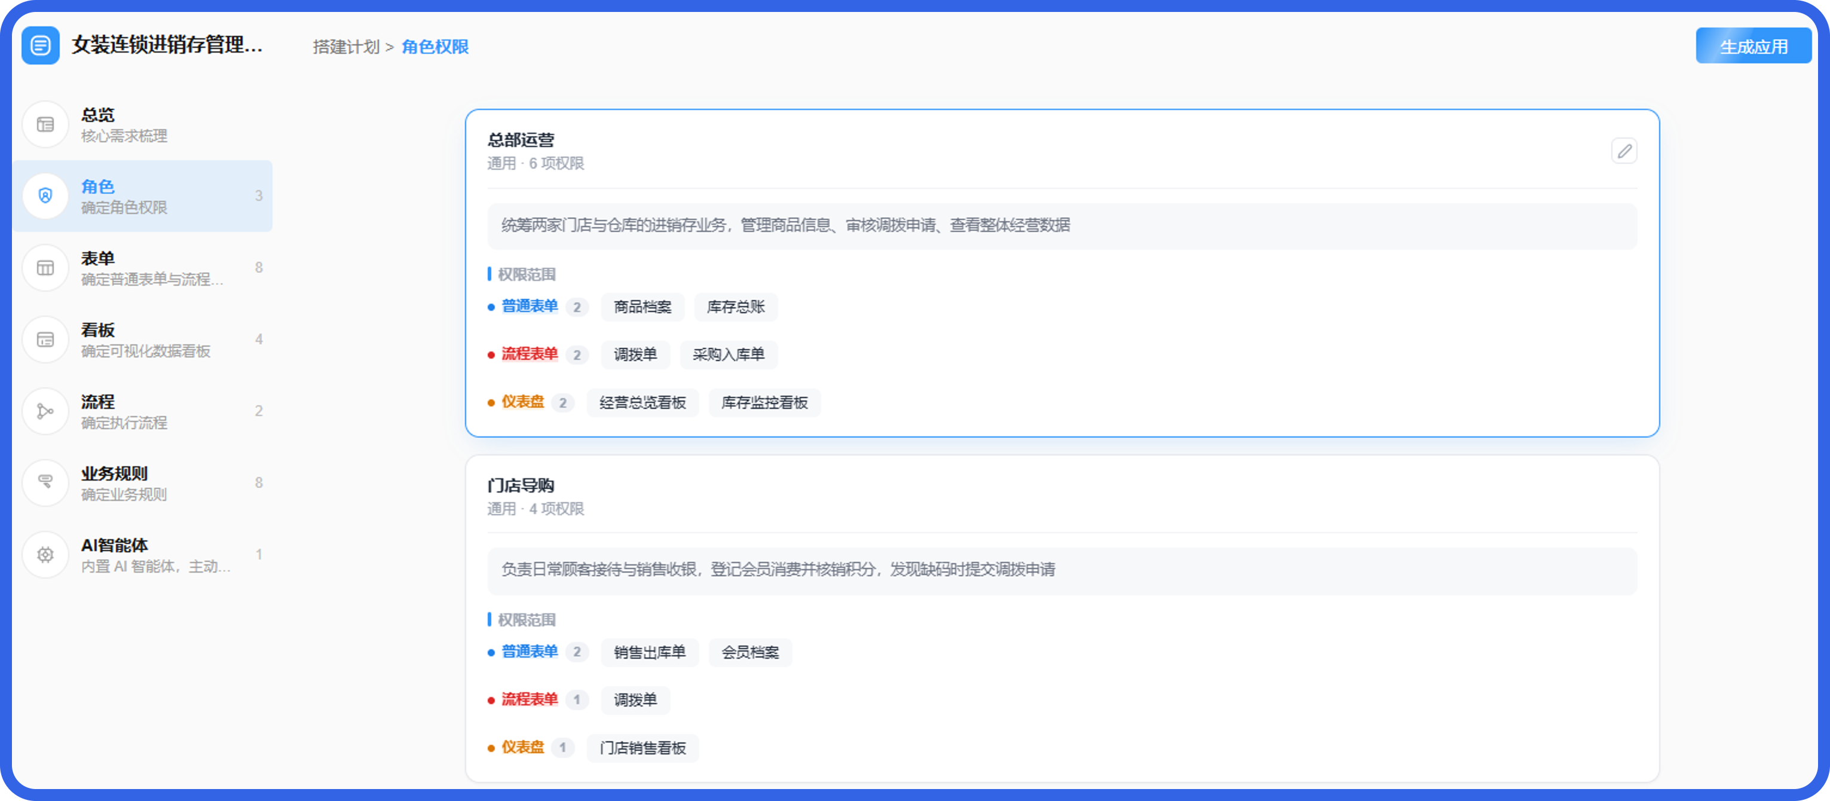Go to 搭建计划 in the breadcrumb
The height and width of the screenshot is (801, 1830).
(346, 47)
